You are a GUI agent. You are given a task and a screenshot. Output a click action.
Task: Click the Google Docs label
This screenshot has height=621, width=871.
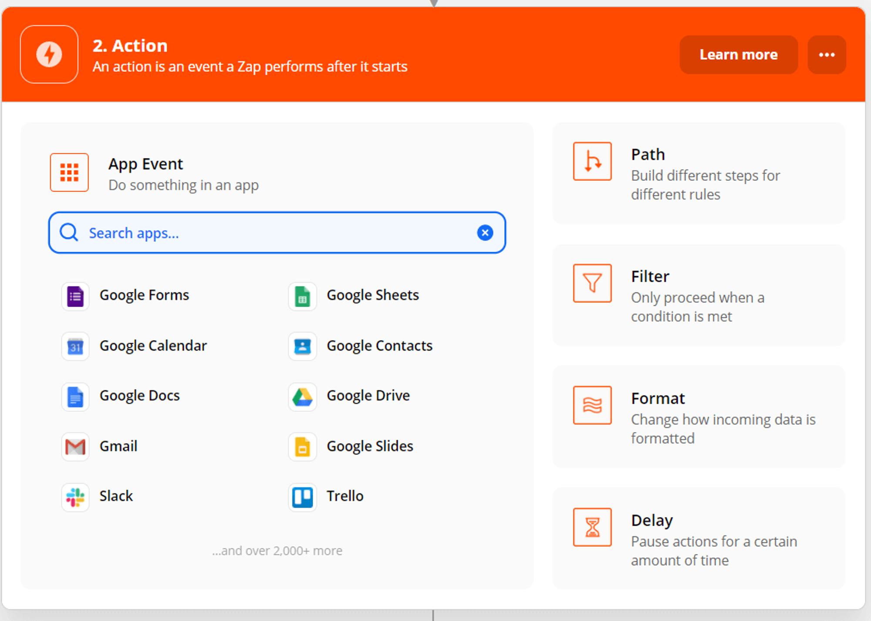140,396
